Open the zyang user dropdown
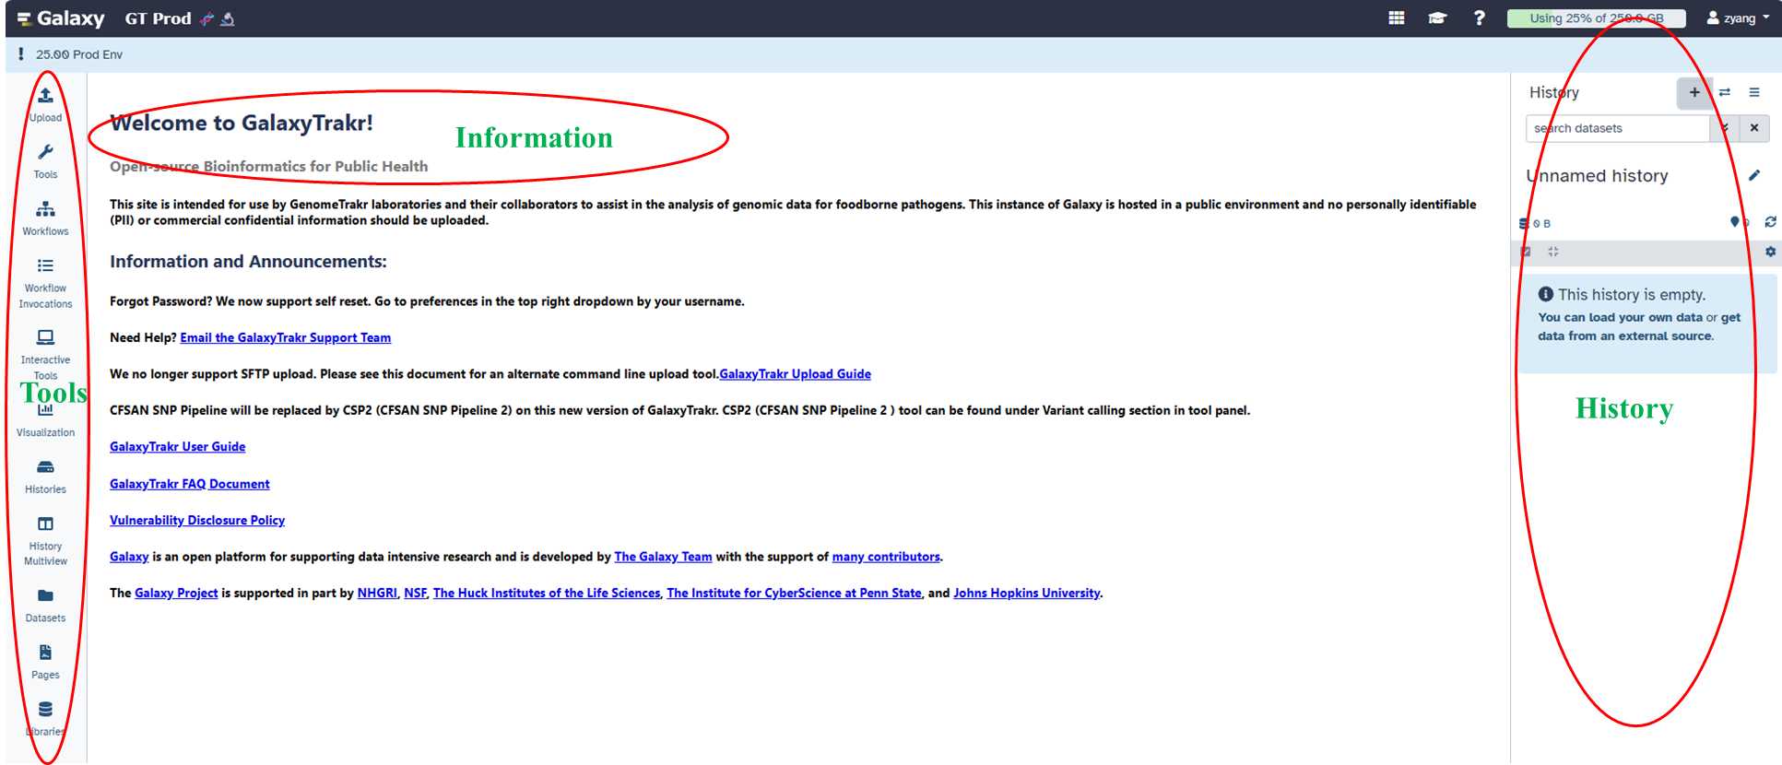 (x=1738, y=18)
